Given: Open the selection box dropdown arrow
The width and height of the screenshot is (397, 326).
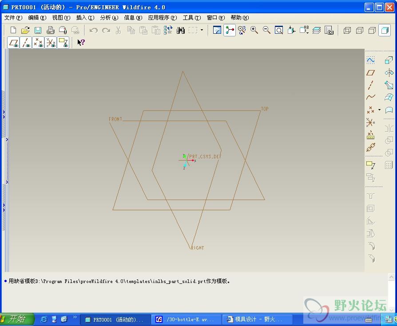Looking at the screenshot, I should pos(202,30).
